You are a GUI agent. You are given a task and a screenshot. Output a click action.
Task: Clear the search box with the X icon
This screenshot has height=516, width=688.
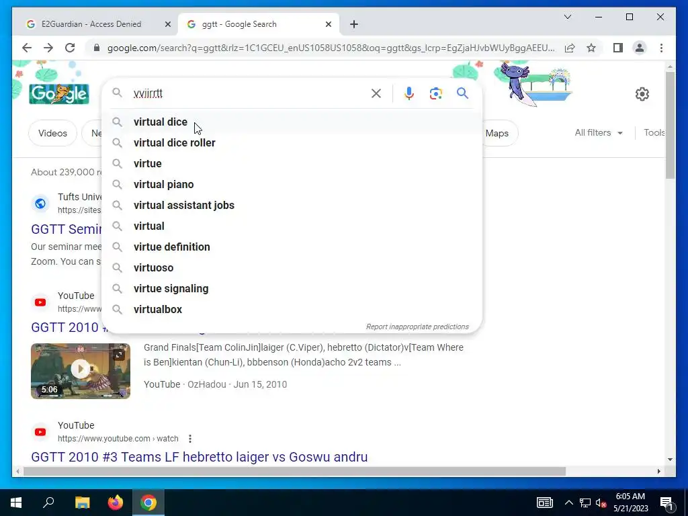376,93
